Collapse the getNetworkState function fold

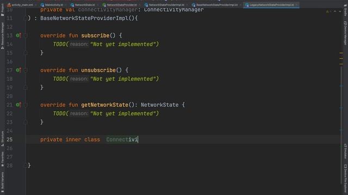[26, 105]
